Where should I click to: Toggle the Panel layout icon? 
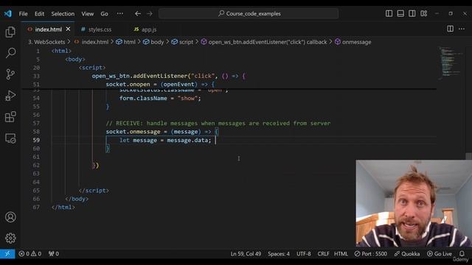click(x=400, y=13)
